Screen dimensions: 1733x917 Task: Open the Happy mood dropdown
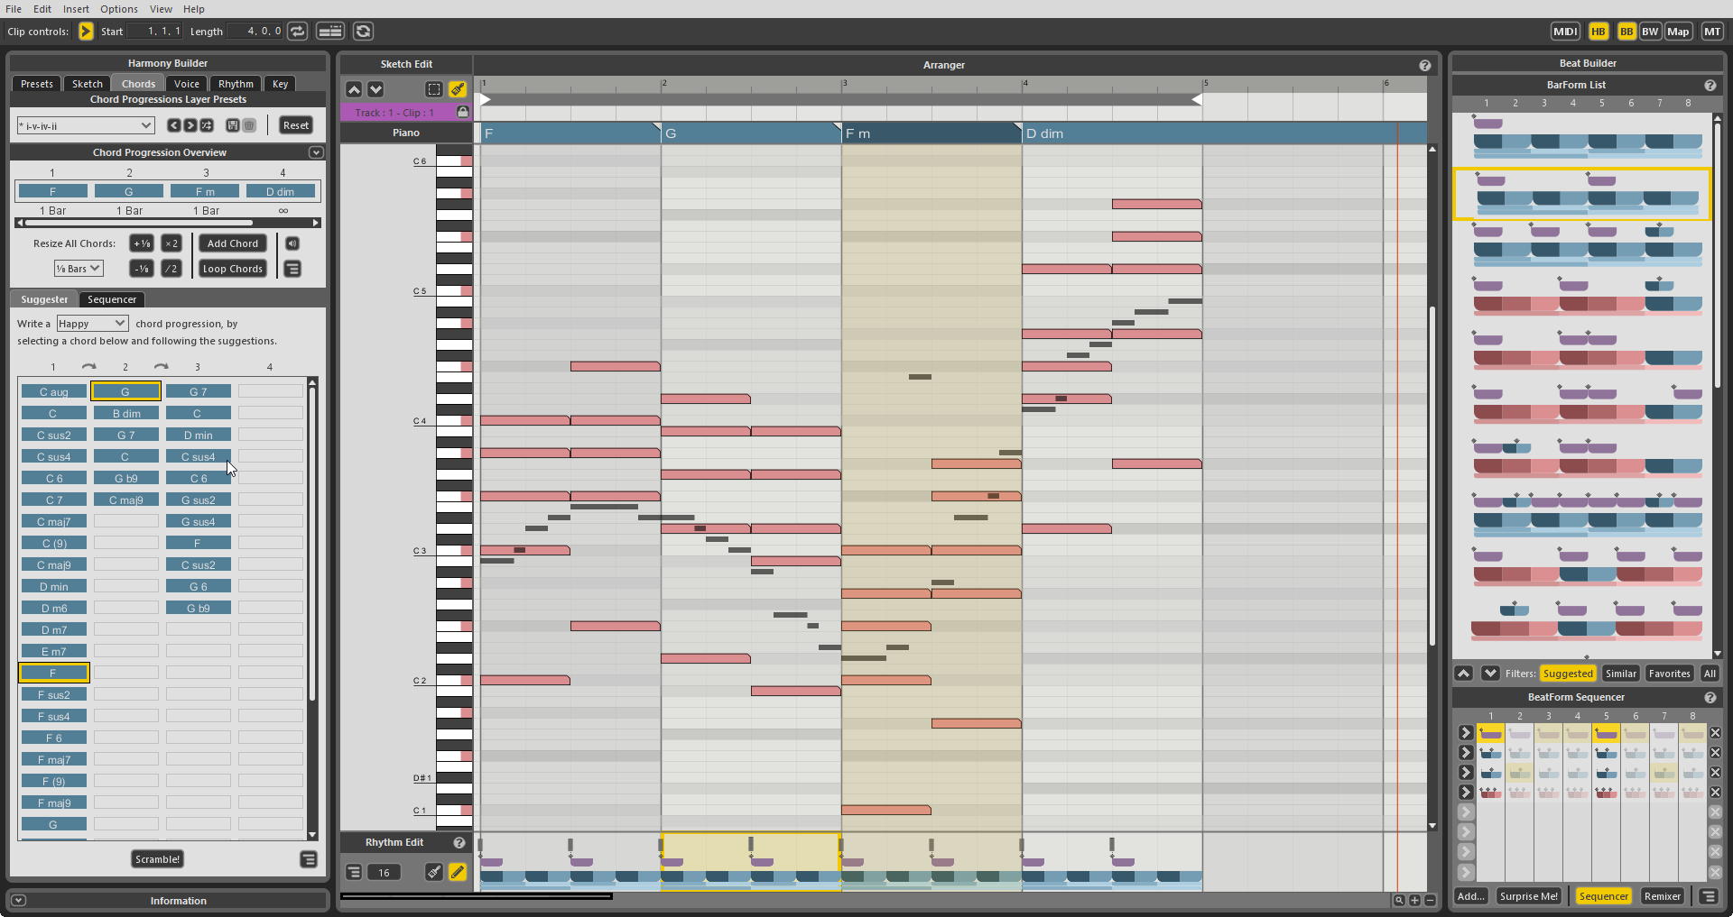[x=92, y=324]
